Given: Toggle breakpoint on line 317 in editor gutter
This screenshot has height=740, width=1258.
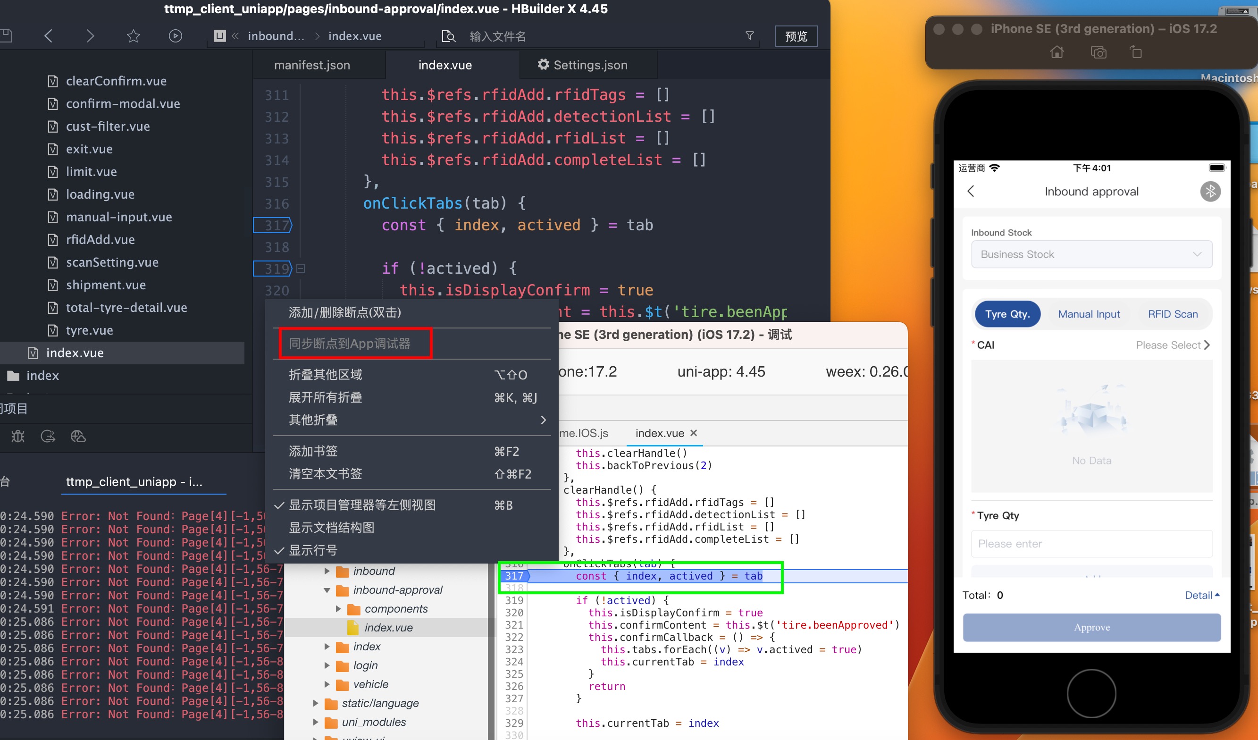Looking at the screenshot, I should [x=273, y=225].
